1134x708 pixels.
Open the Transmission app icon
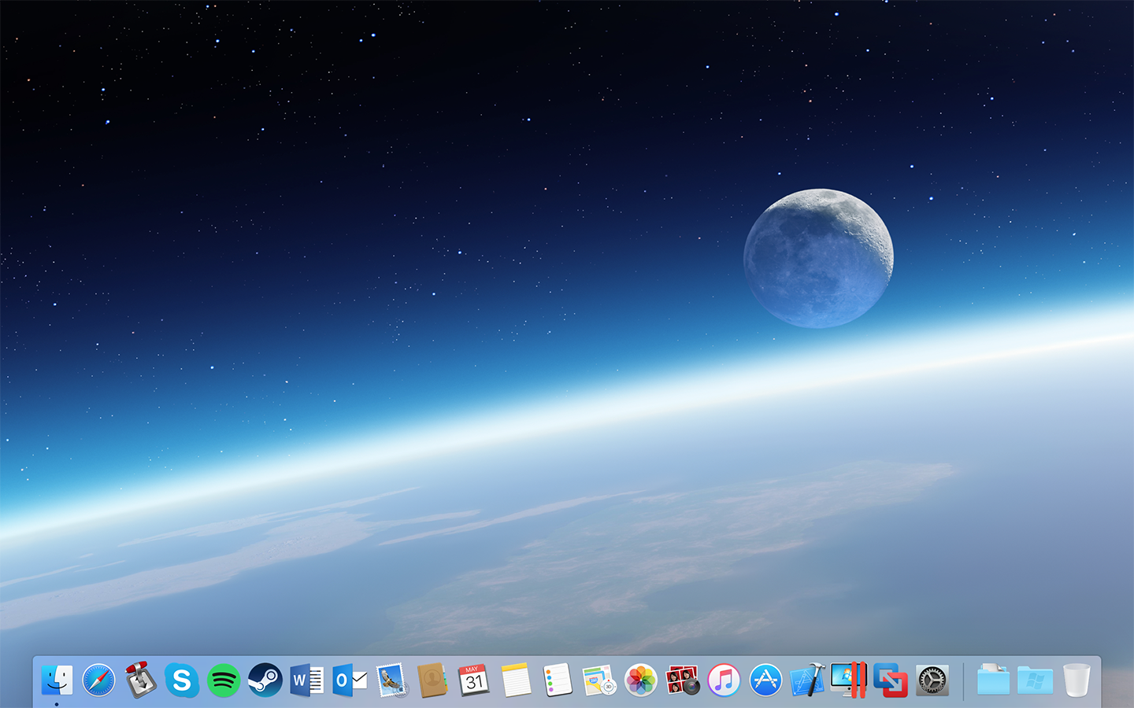140,680
